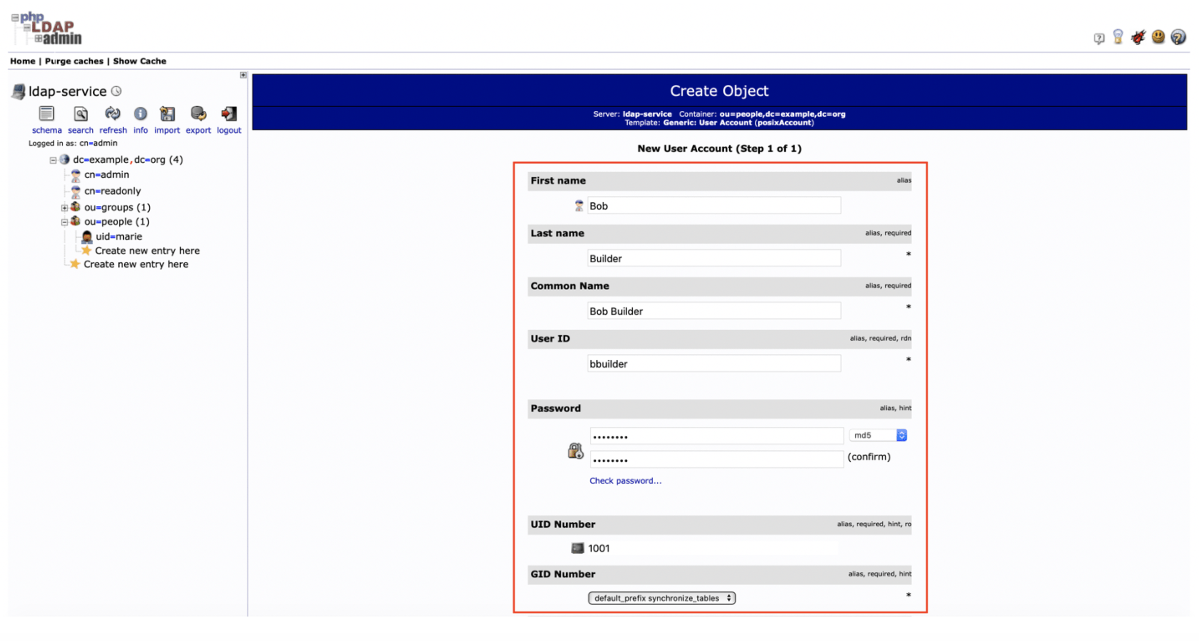Select ou=groups (1) entry
Image resolution: width=1199 pixels, height=641 pixels.
point(117,207)
